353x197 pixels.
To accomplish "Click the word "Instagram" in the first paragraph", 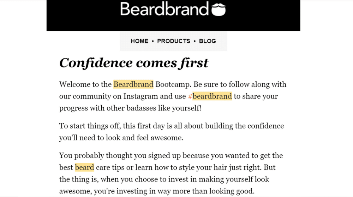I will point(140,96).
